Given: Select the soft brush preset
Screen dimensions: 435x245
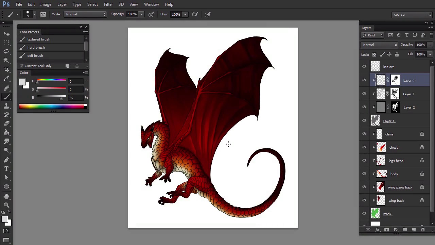Looking at the screenshot, I should (x=35, y=55).
